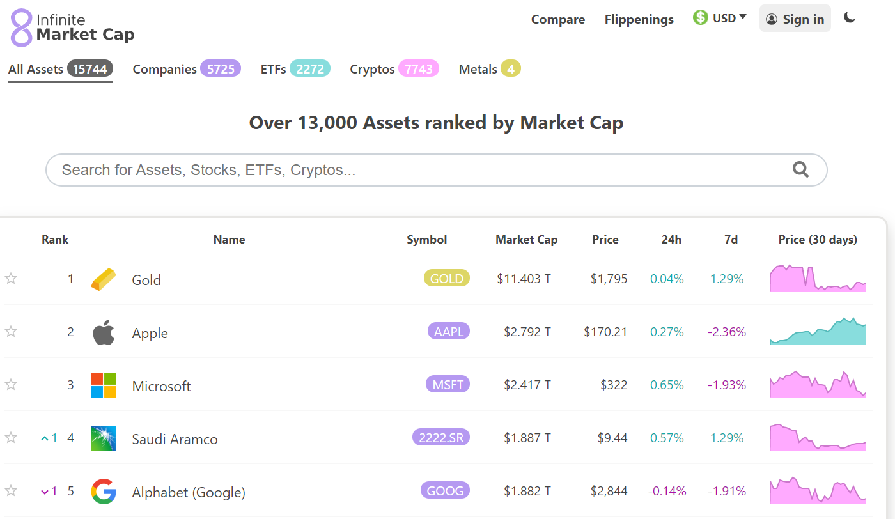Click the search magnifier icon
Screen dimensions: 895x519
(800, 169)
